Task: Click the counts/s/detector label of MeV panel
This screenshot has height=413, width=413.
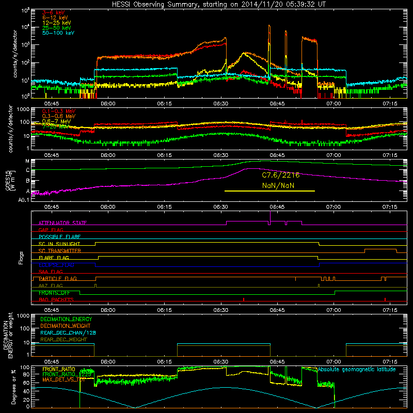Action: (10, 129)
